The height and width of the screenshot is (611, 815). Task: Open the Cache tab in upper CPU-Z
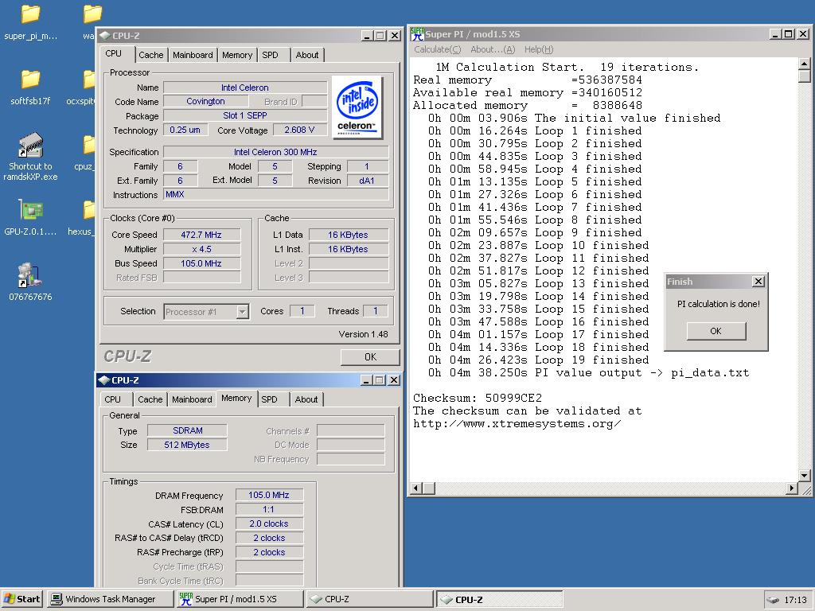pyautogui.click(x=150, y=55)
